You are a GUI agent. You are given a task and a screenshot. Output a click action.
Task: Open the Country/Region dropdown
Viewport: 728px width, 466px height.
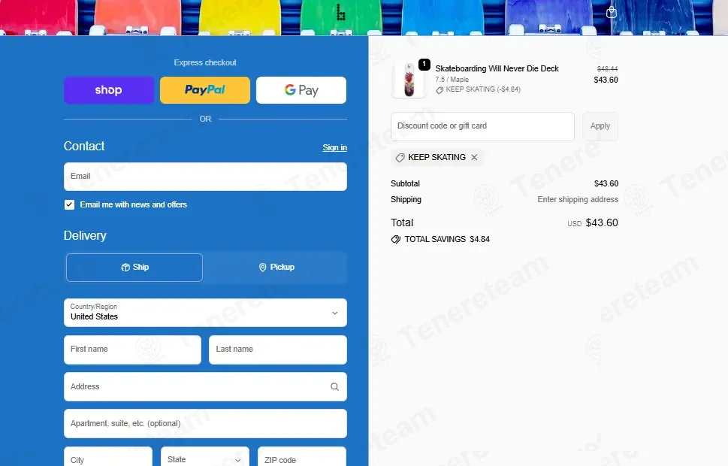(205, 313)
